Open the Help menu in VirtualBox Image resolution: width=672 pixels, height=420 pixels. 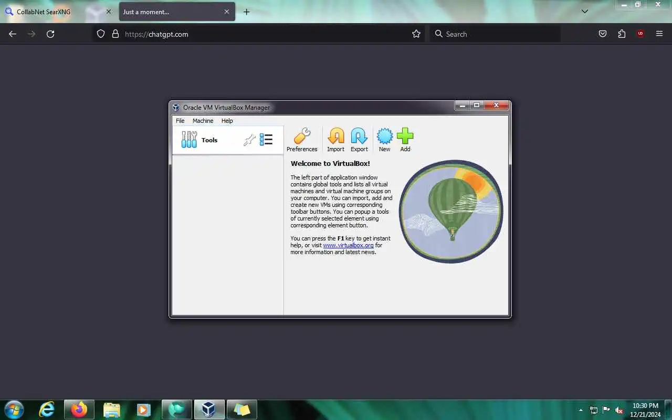pyautogui.click(x=227, y=121)
